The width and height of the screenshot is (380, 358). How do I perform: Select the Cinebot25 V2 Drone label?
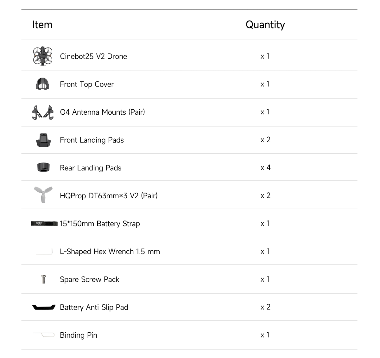coord(93,56)
